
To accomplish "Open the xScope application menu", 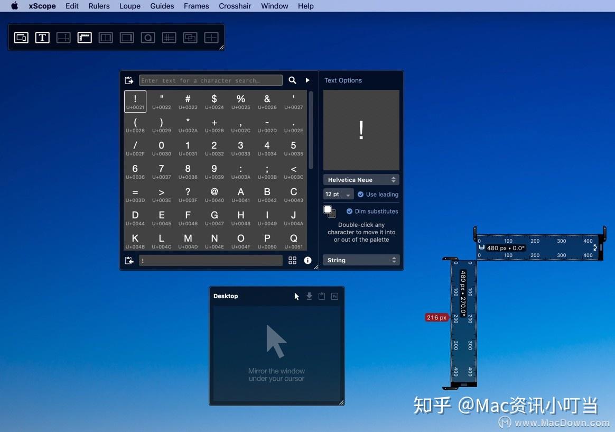I will [42, 6].
